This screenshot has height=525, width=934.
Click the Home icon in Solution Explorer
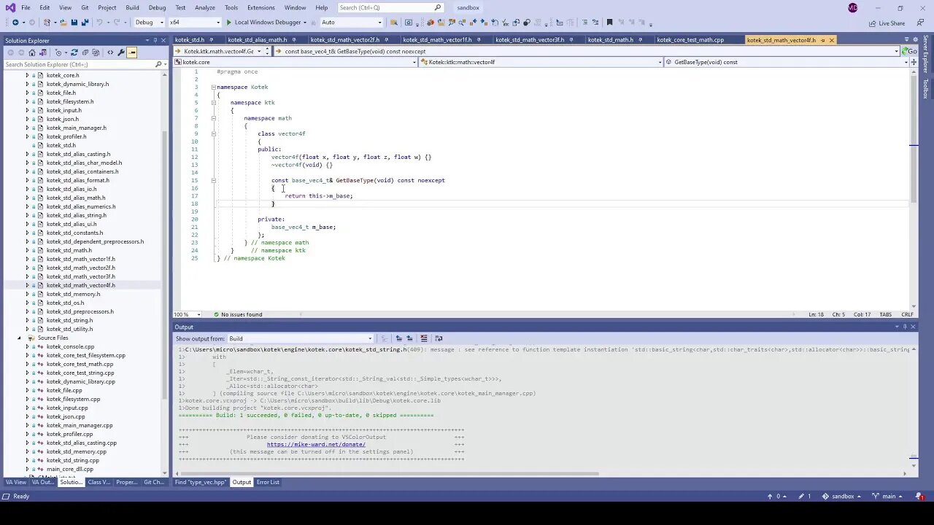[x=32, y=52]
